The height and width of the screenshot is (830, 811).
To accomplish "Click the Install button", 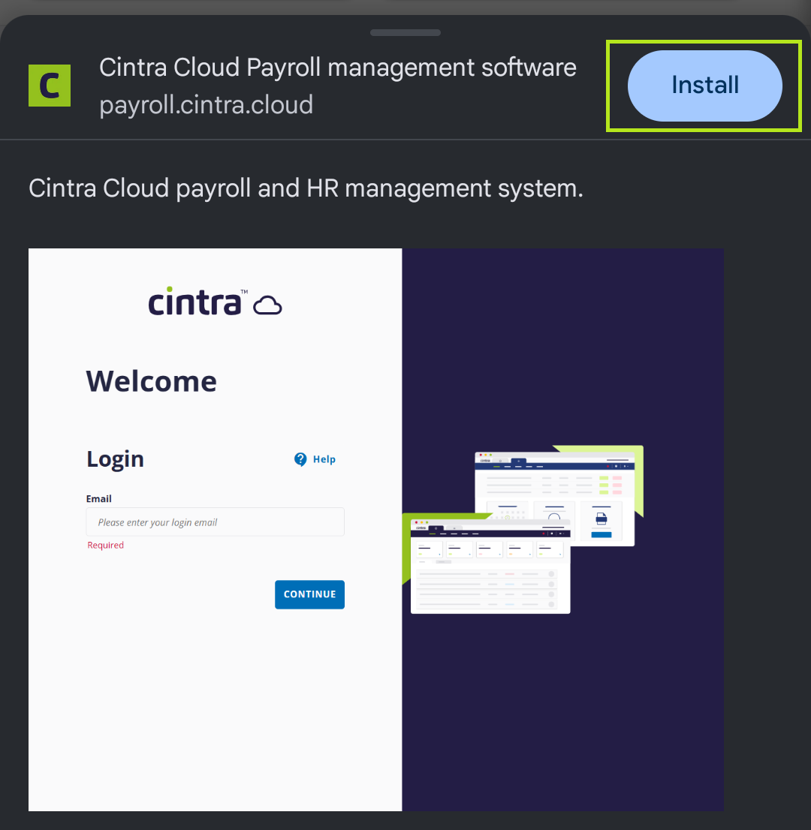I will click(x=704, y=86).
